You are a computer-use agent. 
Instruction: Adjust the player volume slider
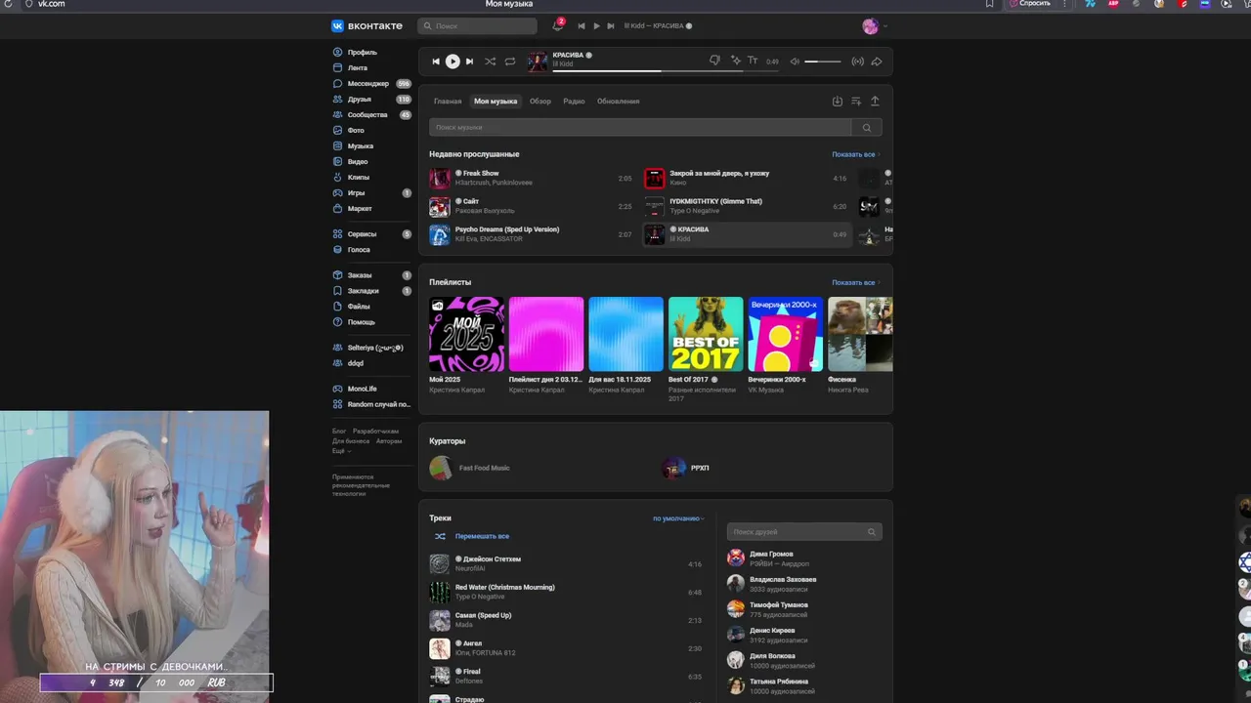[823, 62]
